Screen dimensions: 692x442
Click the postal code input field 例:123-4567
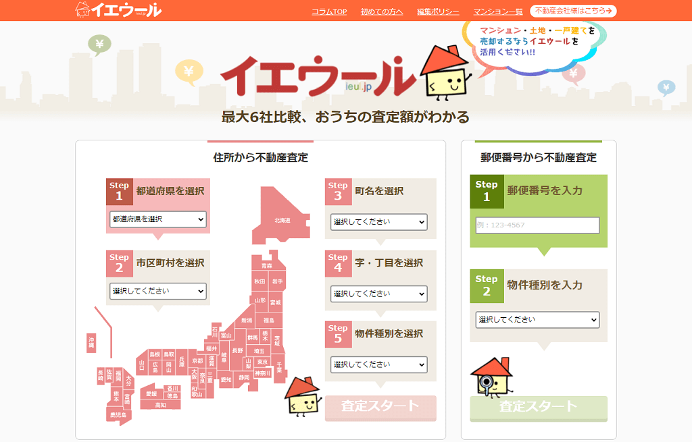point(537,225)
